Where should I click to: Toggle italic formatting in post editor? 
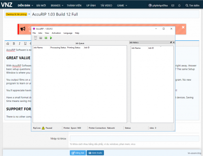click(19, 44)
